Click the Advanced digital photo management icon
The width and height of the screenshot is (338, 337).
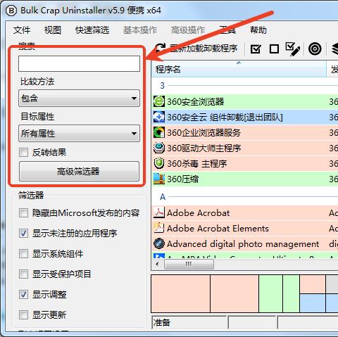click(159, 243)
